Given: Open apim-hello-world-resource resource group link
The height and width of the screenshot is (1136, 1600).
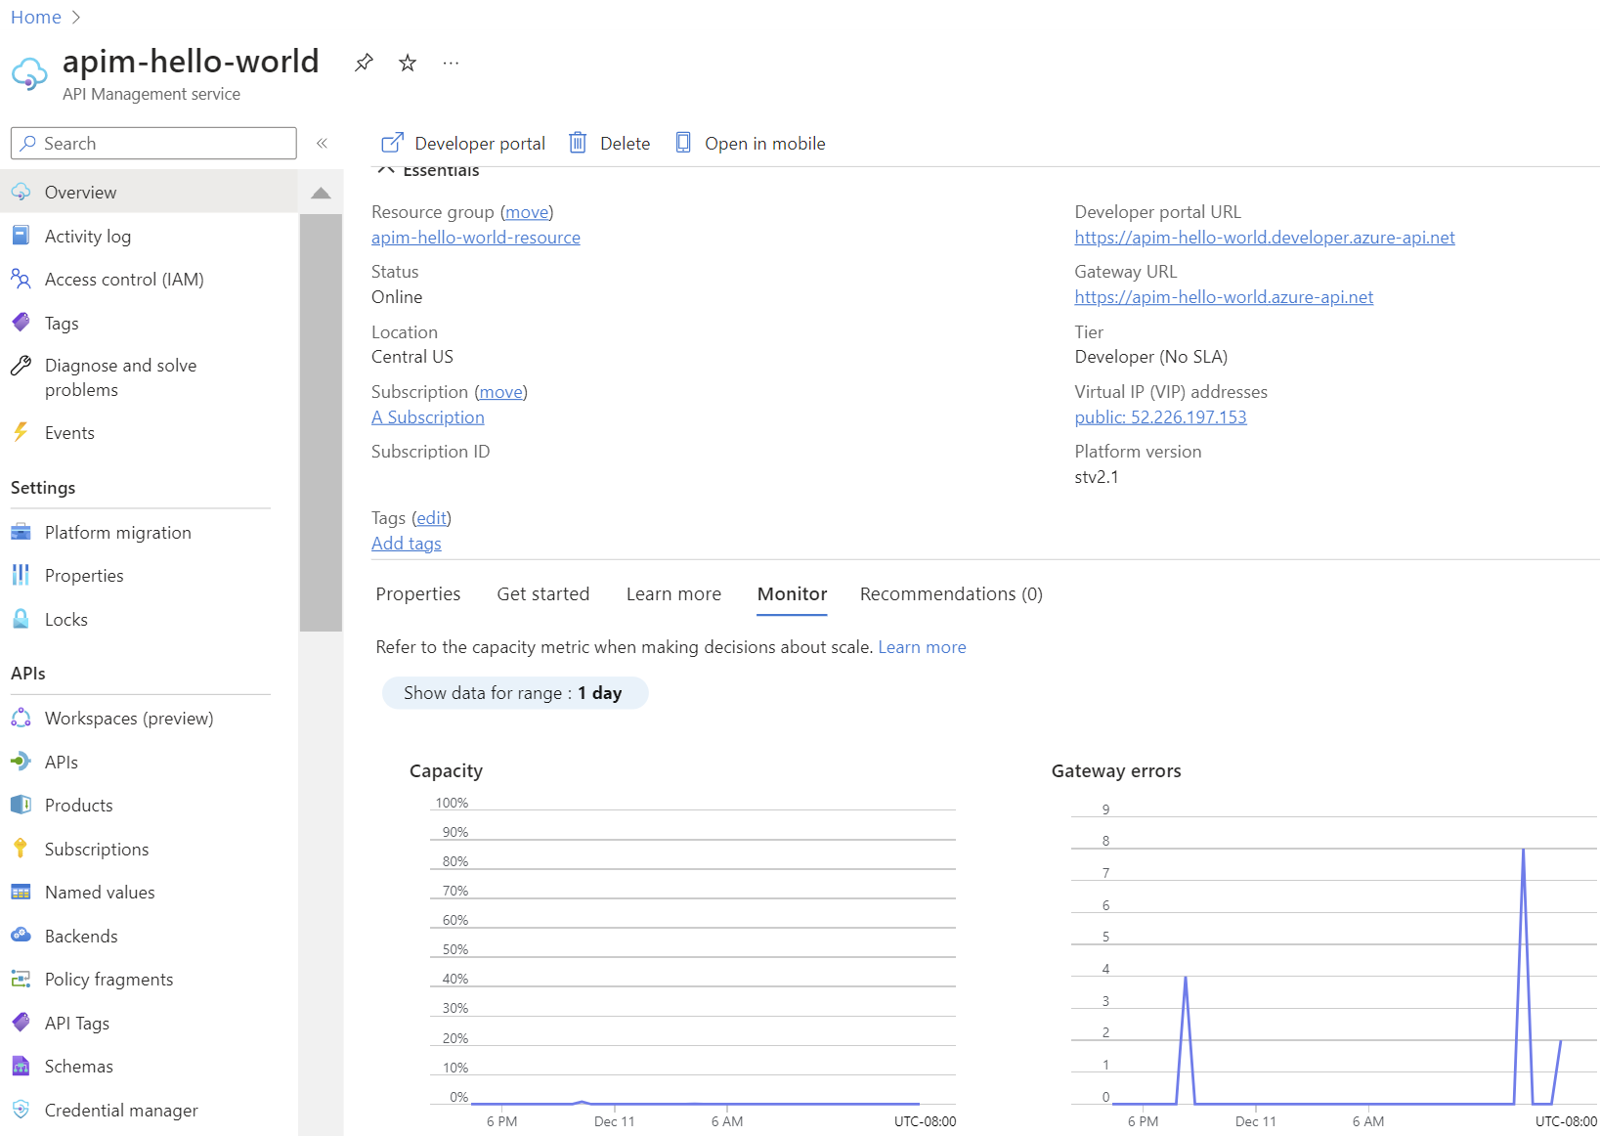Looking at the screenshot, I should pos(475,238).
